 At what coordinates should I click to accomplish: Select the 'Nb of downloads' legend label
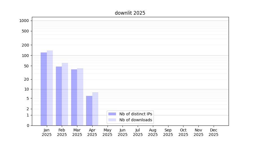[x=135, y=120]
